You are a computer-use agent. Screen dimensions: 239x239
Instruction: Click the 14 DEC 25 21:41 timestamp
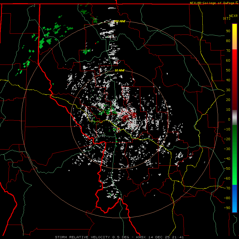[166, 237]
